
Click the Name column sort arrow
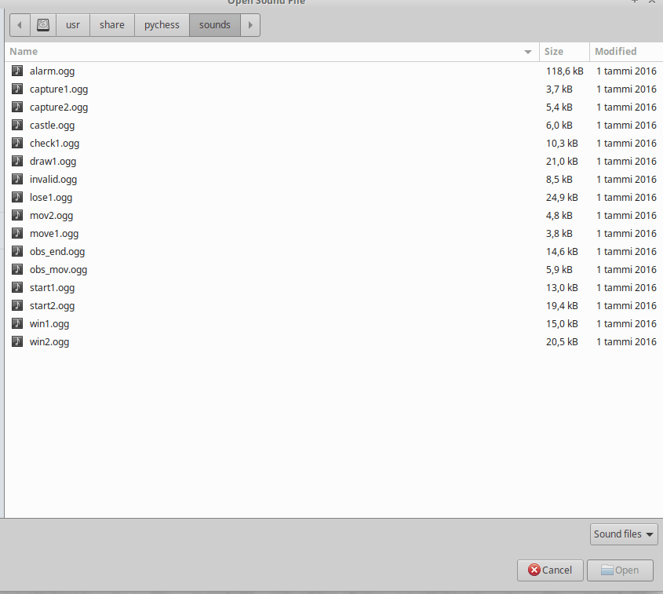click(x=528, y=52)
